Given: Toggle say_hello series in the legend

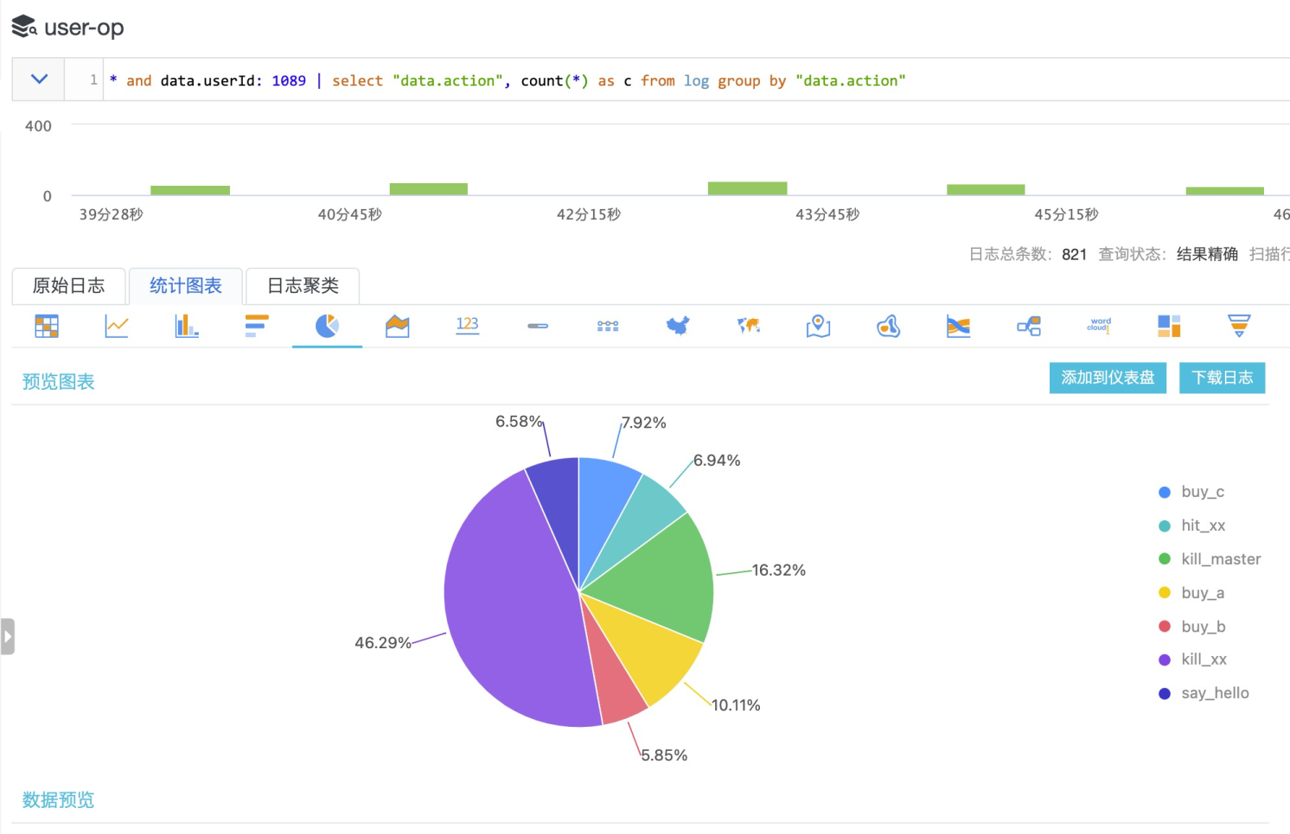Looking at the screenshot, I should 1204,693.
